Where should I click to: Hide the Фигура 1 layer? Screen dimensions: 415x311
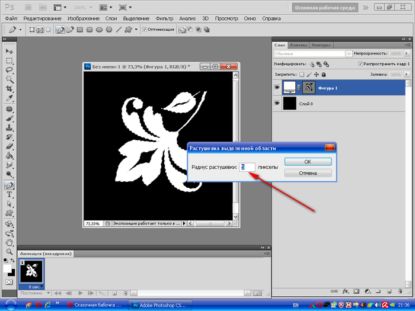click(277, 87)
